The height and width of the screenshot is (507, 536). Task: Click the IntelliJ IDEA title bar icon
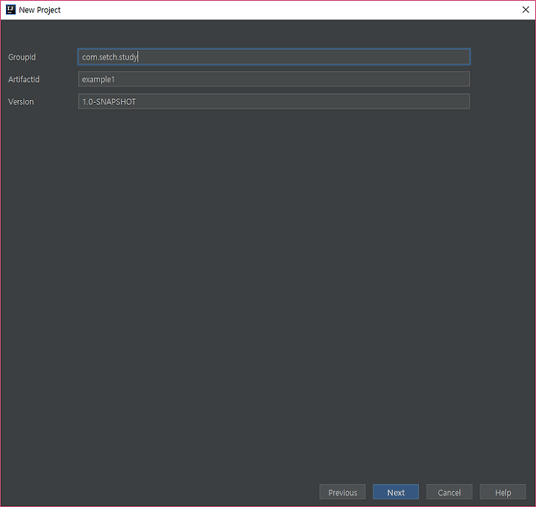(10, 10)
